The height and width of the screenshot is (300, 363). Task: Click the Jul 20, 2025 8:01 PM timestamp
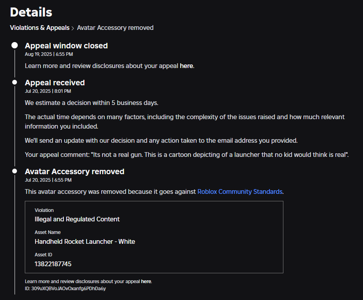[48, 91]
